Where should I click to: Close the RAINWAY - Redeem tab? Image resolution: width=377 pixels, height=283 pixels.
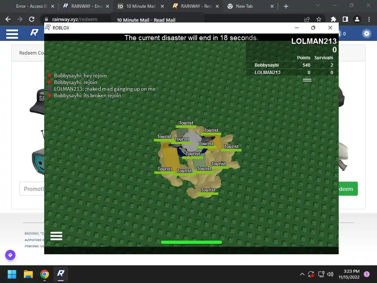[217, 6]
